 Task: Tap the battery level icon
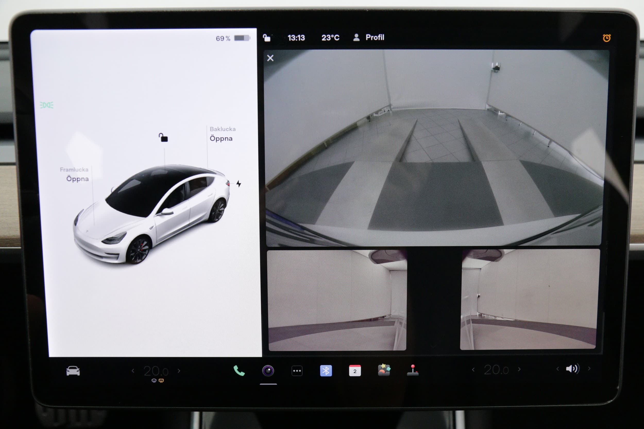click(x=242, y=38)
